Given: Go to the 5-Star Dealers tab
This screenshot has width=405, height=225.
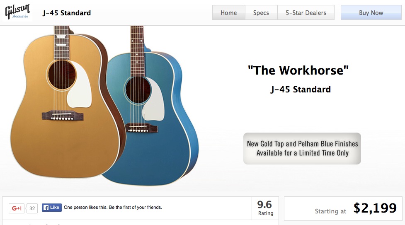Looking at the screenshot, I should pyautogui.click(x=306, y=13).
